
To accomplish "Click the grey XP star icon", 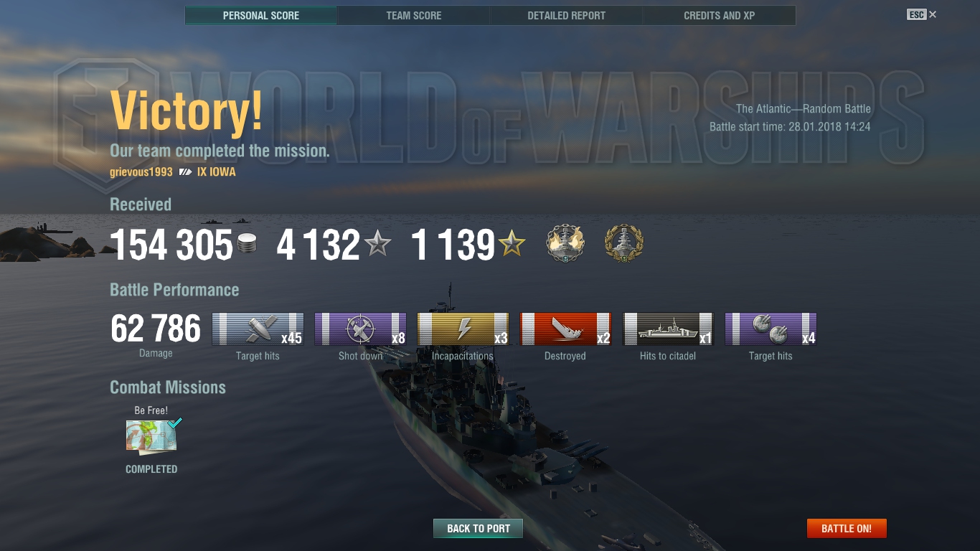I will point(378,245).
